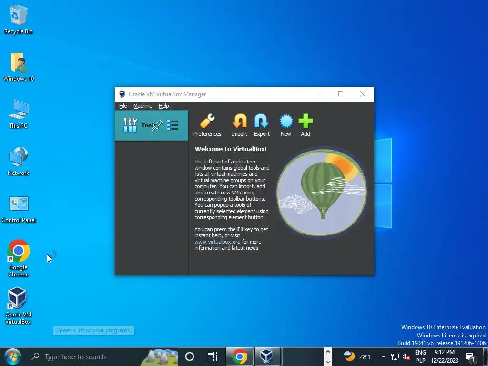Switch to Chrome in the taskbar
The height and width of the screenshot is (366, 488).
tap(239, 356)
